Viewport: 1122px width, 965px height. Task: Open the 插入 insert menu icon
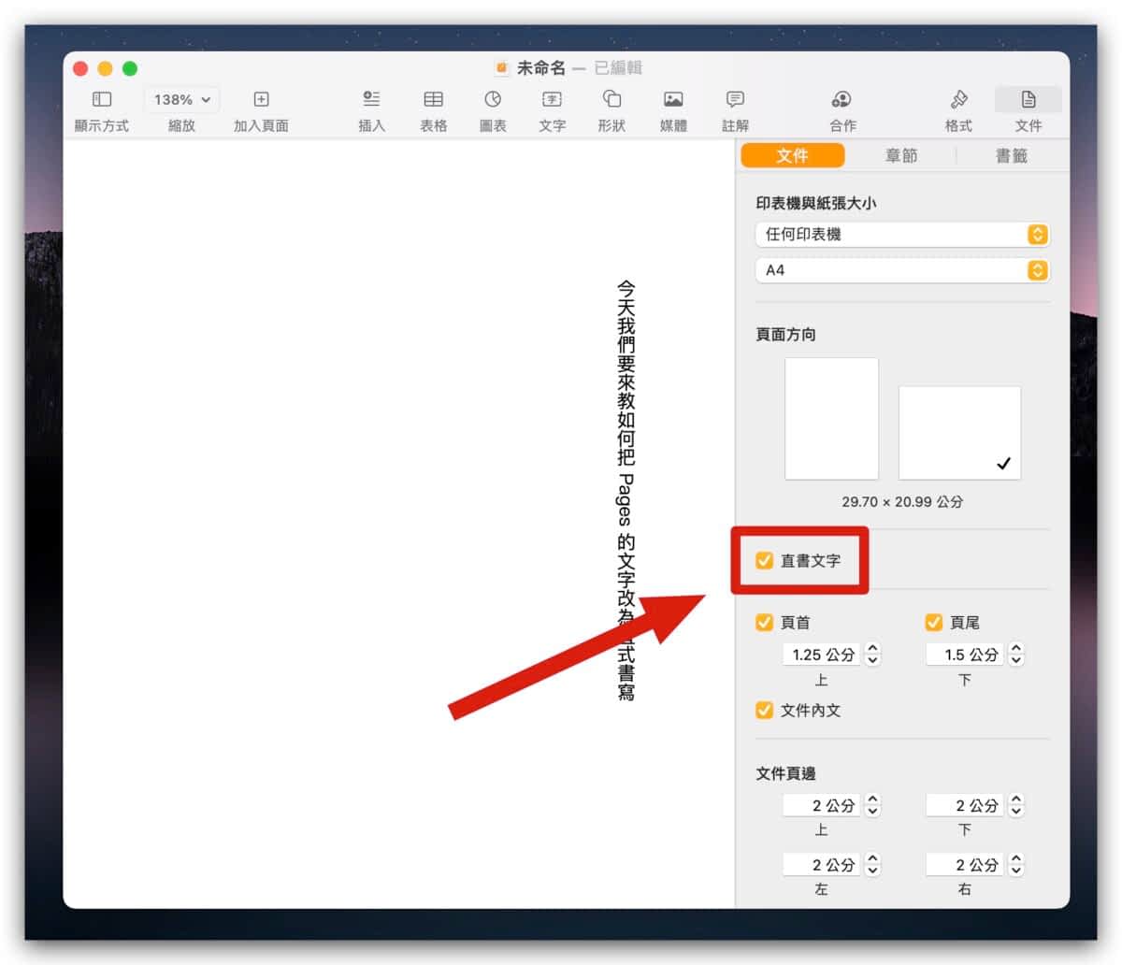(371, 99)
